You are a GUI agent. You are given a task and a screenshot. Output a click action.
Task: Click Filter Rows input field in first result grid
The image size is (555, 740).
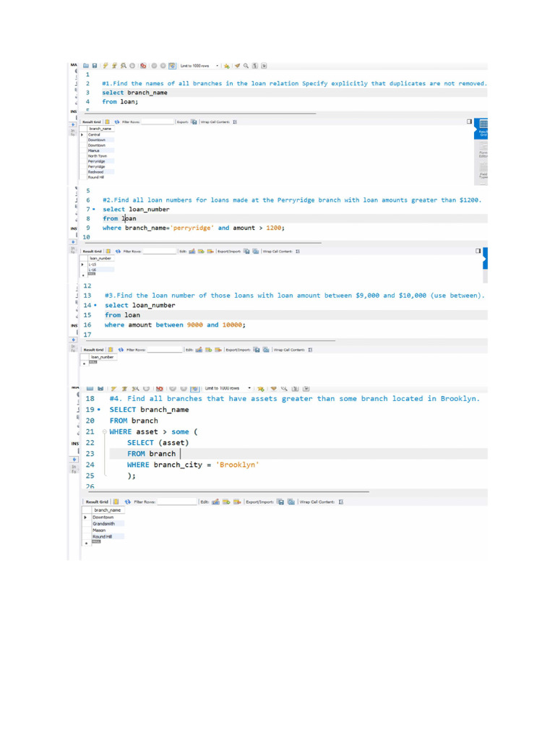(x=158, y=121)
